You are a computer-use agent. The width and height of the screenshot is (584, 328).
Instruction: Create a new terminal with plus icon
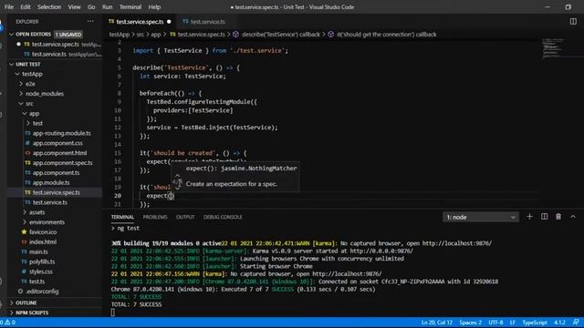point(529,217)
